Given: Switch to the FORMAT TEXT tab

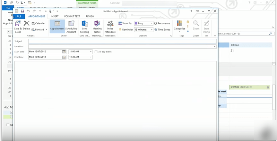Looking at the screenshot, I should (x=72, y=16).
